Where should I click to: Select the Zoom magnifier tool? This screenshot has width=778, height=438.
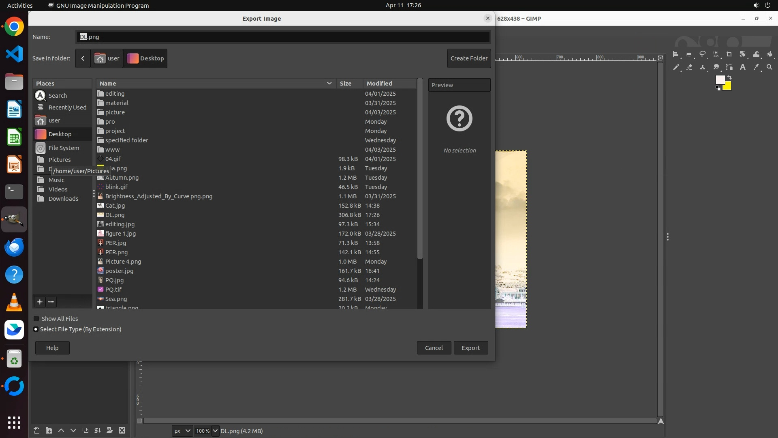(x=769, y=67)
